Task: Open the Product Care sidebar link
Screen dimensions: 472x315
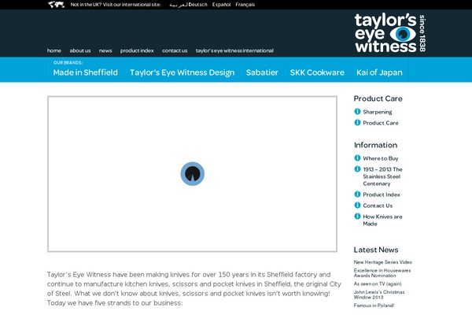Action: (381, 123)
